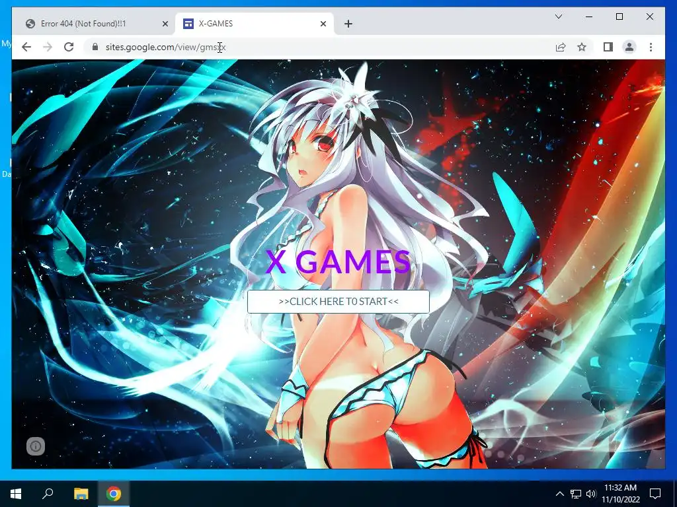Select the X-GAMES tab
This screenshot has width=677, height=507.
(x=255, y=24)
